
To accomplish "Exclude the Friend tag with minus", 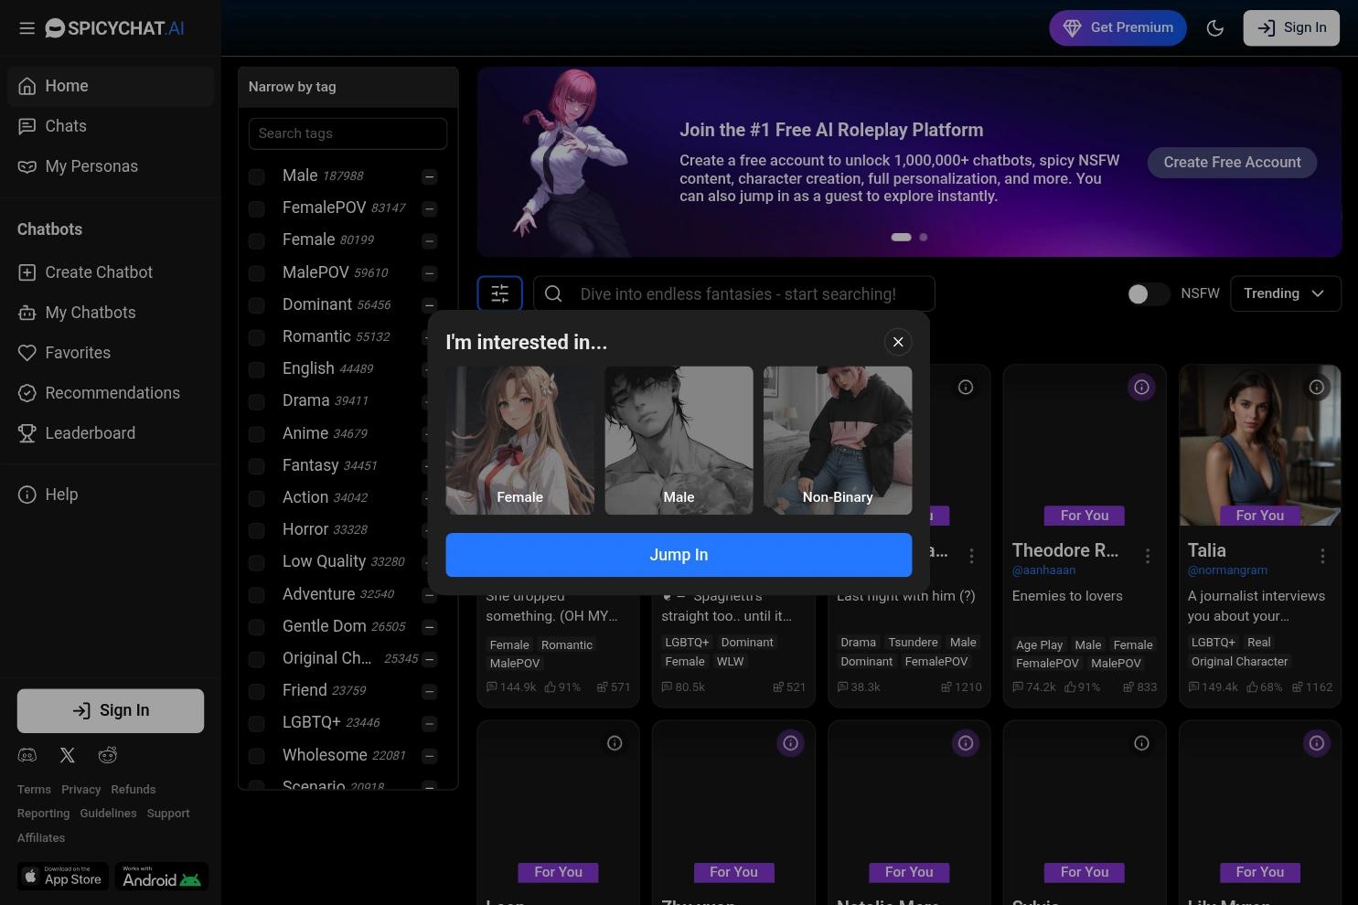I will click(429, 691).
